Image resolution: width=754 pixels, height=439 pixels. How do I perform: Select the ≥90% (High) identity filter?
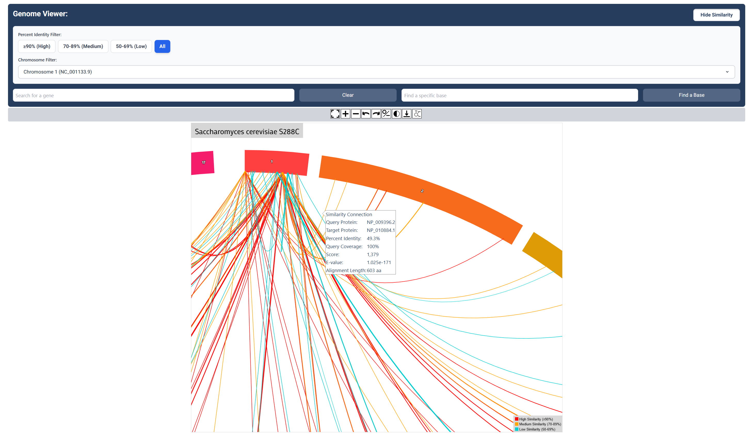(x=36, y=46)
